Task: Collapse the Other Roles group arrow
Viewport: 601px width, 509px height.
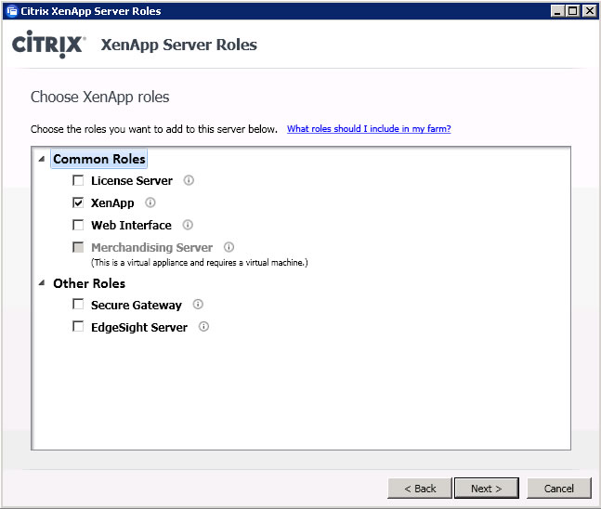Action: click(42, 283)
